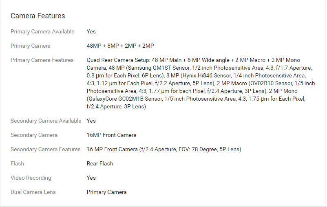Select the Primary Camera value beside Dual Camera Lens
This screenshot has height=207, width=327.
click(106, 192)
